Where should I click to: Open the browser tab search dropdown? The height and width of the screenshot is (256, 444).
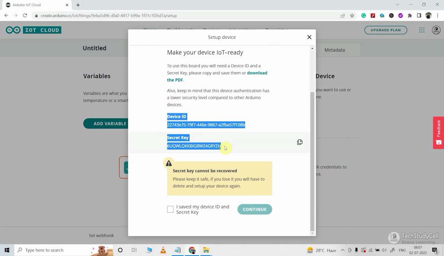coord(398,5)
